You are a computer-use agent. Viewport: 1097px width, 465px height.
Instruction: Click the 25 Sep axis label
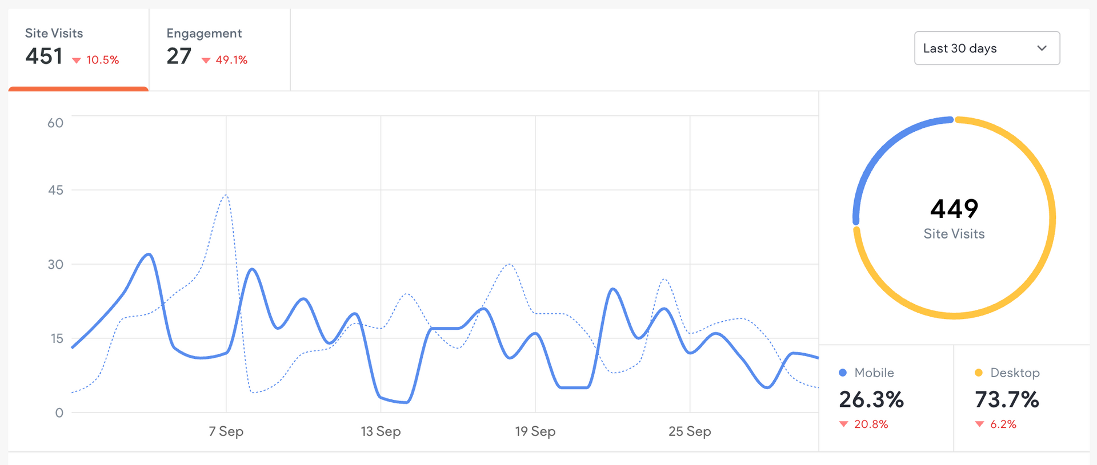(690, 431)
